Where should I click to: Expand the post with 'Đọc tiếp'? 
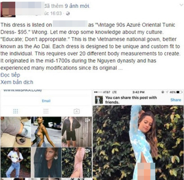click(10, 75)
